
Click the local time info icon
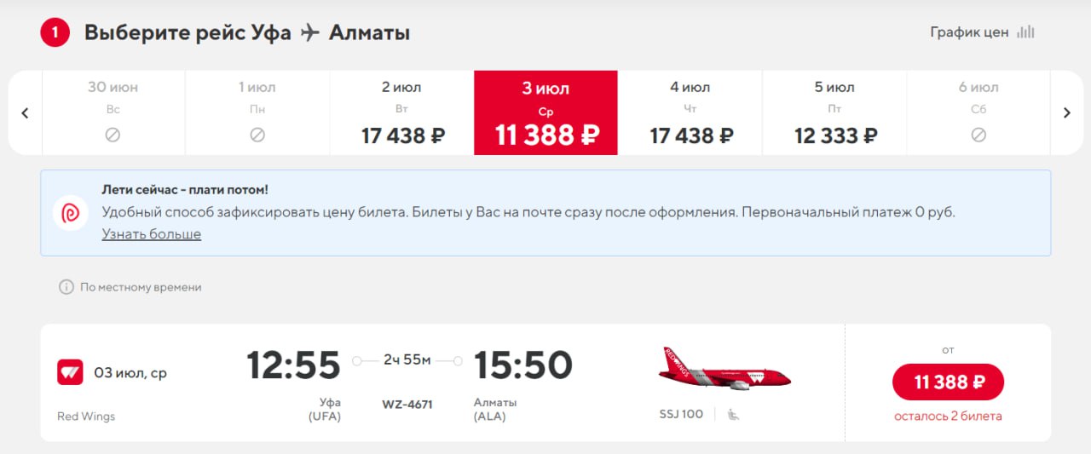click(x=66, y=287)
